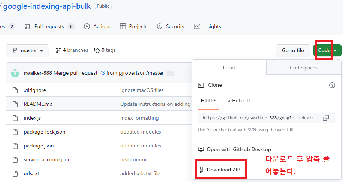Screen dimensions: 343x182
Task: Click the Clone terminal icon
Action: (201, 85)
